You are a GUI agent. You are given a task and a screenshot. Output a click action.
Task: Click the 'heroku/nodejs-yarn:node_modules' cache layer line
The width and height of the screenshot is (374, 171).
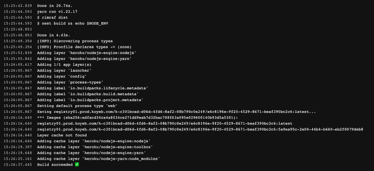[x=98, y=159]
